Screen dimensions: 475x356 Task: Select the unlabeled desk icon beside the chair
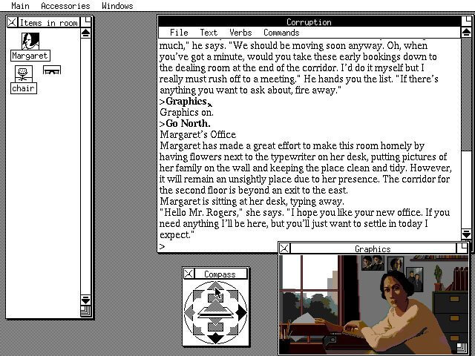coord(52,70)
